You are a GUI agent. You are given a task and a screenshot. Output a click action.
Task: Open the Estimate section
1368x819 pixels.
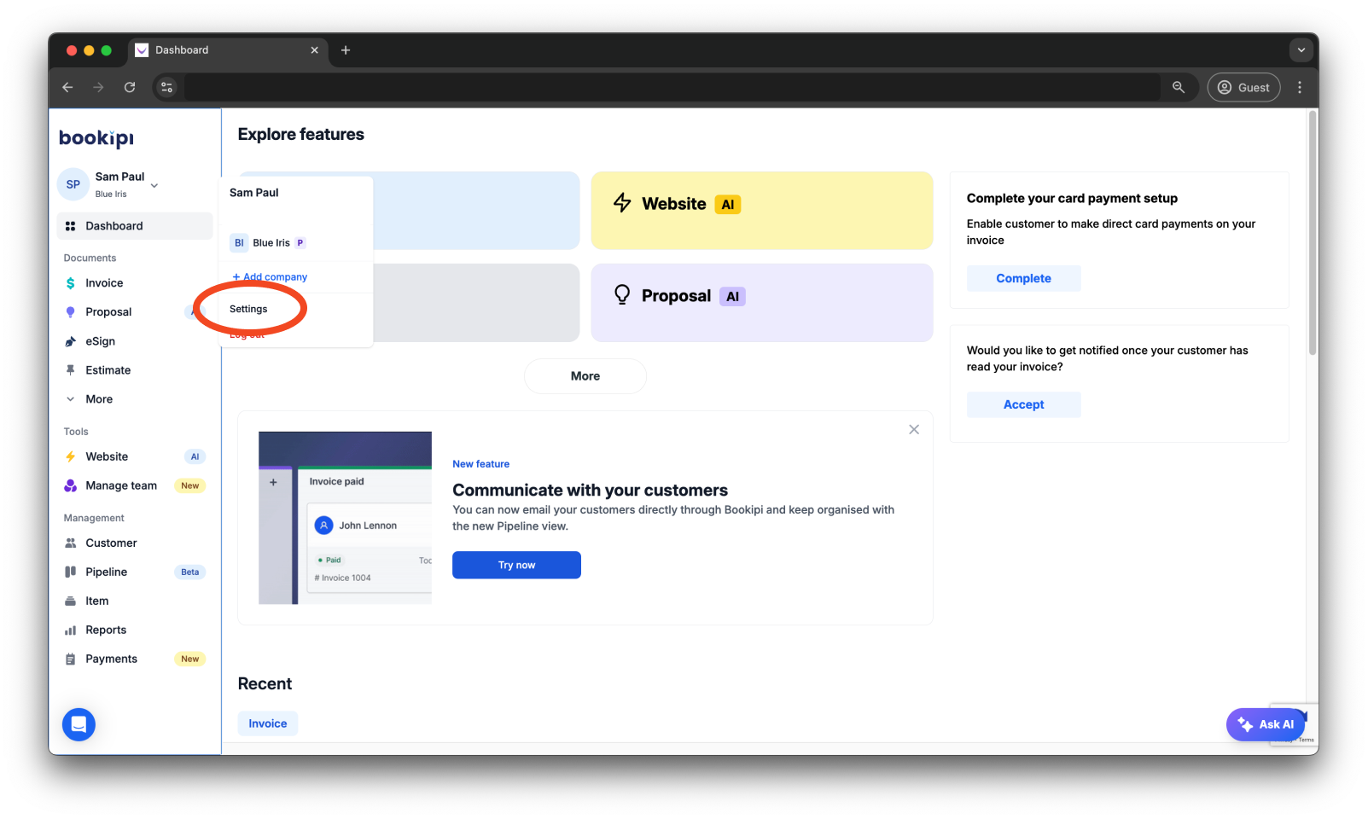[108, 369]
